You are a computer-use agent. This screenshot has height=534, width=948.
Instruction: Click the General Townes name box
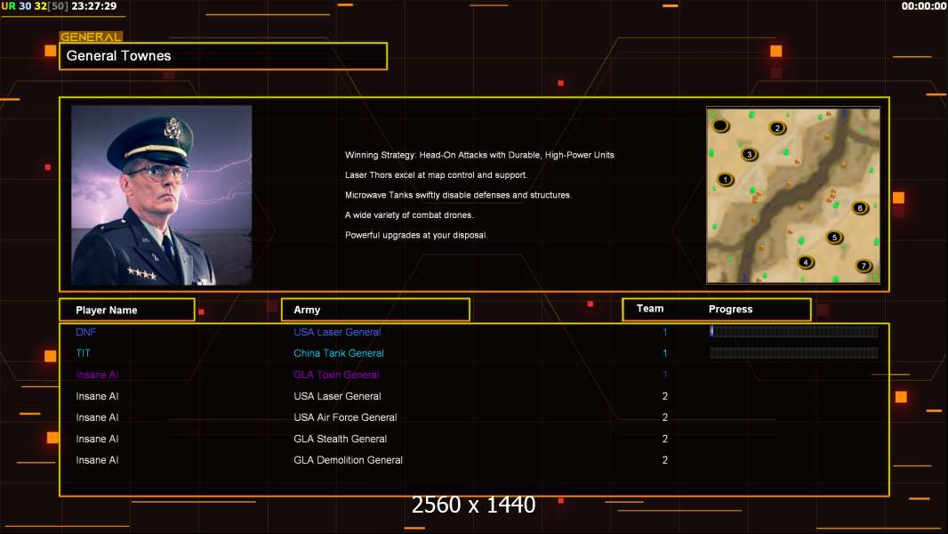[x=223, y=56]
